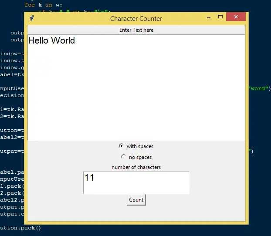This screenshot has height=236, width=271.
Task: Click the "no spaces" option label text
Action: [x=140, y=157]
